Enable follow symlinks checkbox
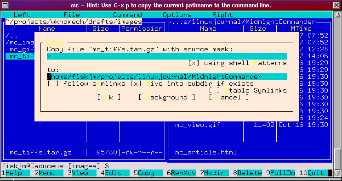Viewport: 342px width, 181px height. pos(86,84)
